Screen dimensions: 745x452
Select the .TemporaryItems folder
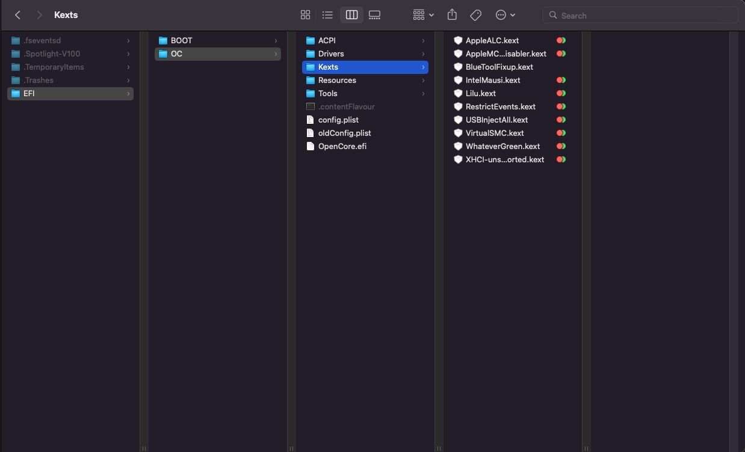70,67
